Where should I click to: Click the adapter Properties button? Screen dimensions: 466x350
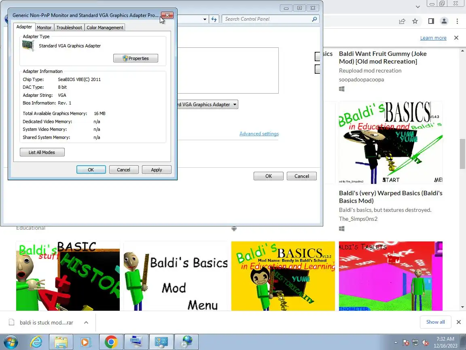coord(136,58)
